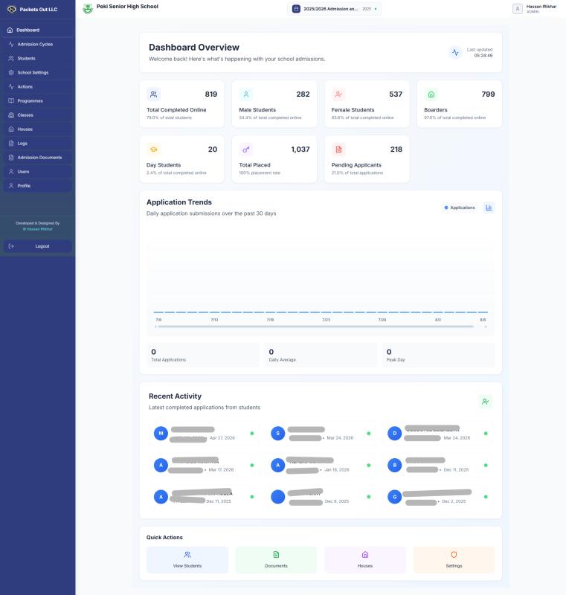Click the bar chart type icon
This screenshot has height=595, width=566.
(489, 208)
